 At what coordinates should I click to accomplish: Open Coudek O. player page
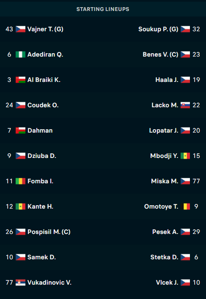coord(43,105)
